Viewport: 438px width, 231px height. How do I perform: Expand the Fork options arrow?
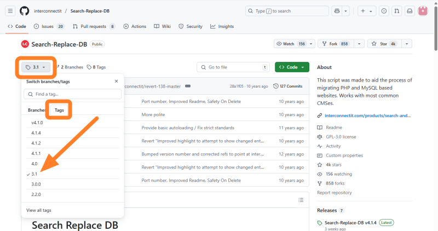click(x=359, y=44)
